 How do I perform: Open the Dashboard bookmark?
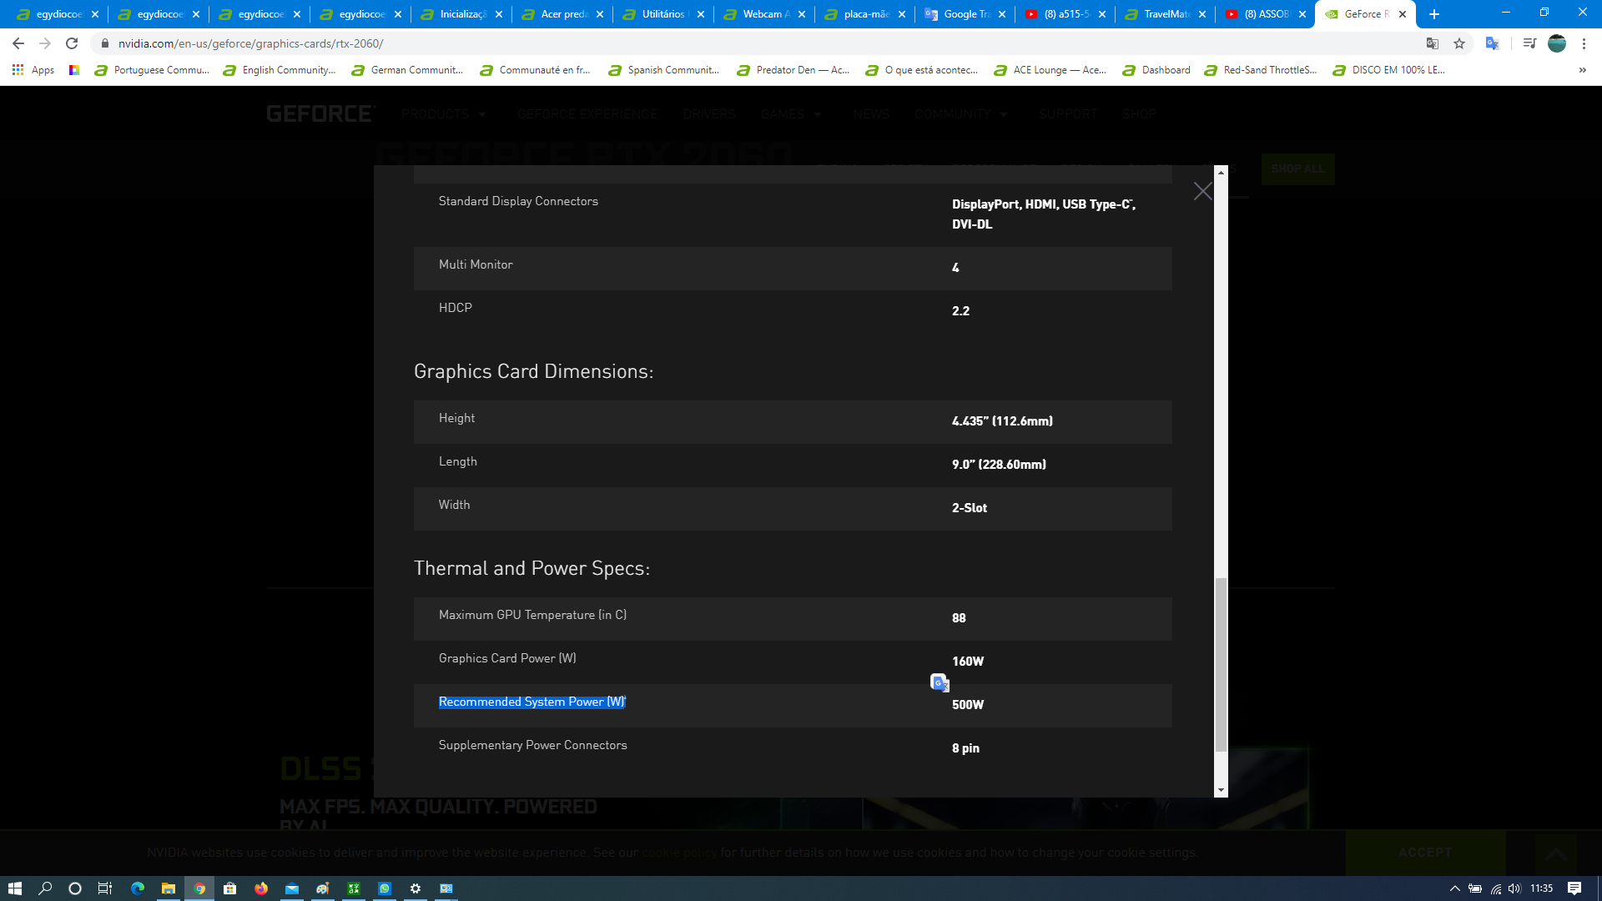[x=1156, y=70]
